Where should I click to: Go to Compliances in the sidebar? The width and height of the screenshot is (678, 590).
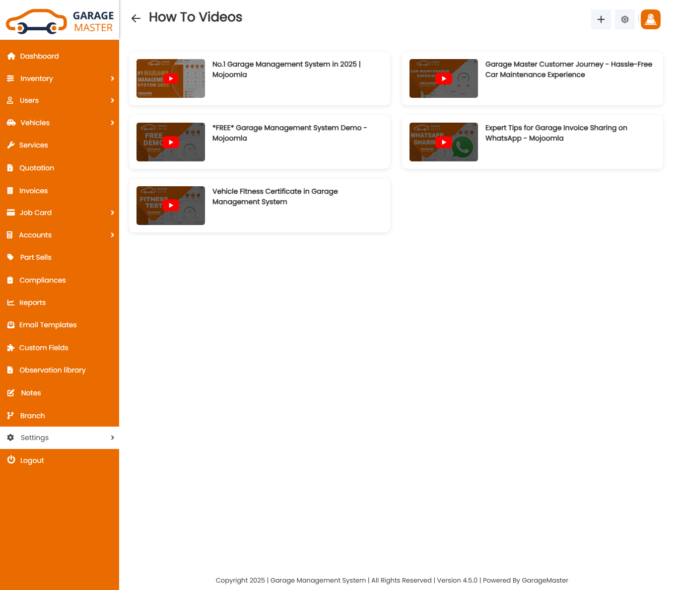42,280
